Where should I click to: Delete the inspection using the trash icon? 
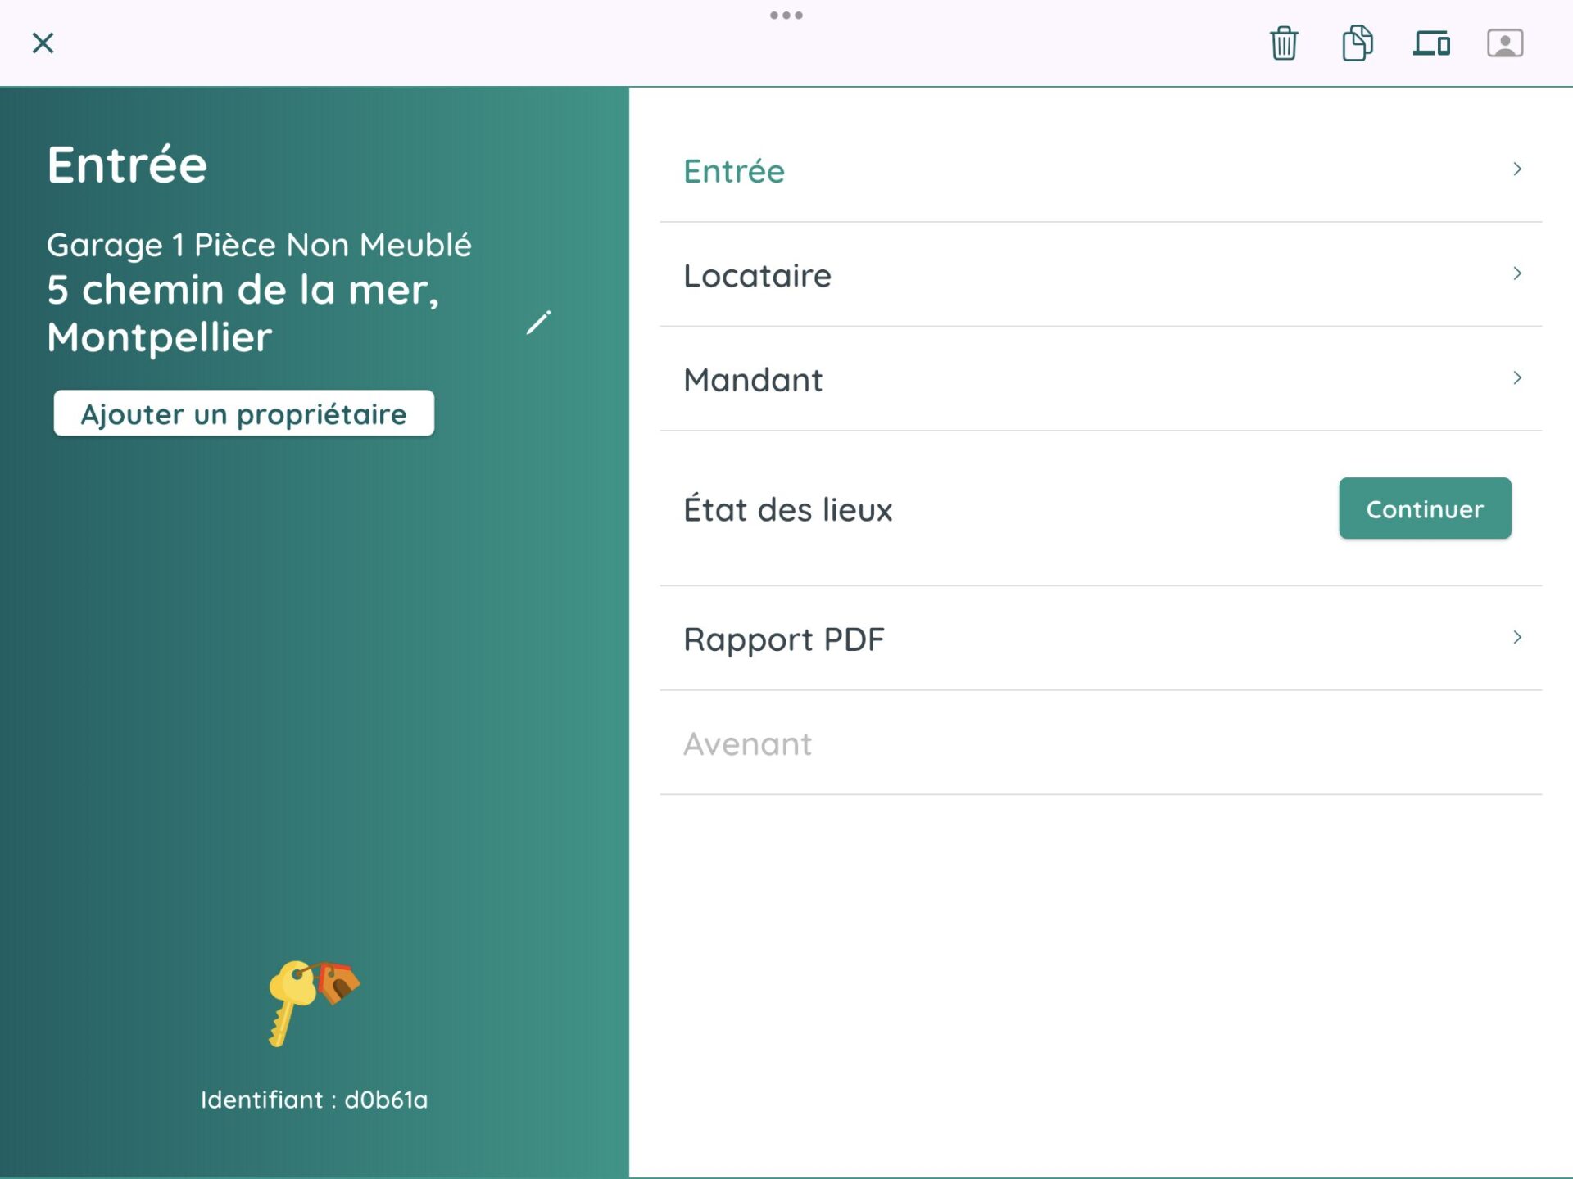1282,44
